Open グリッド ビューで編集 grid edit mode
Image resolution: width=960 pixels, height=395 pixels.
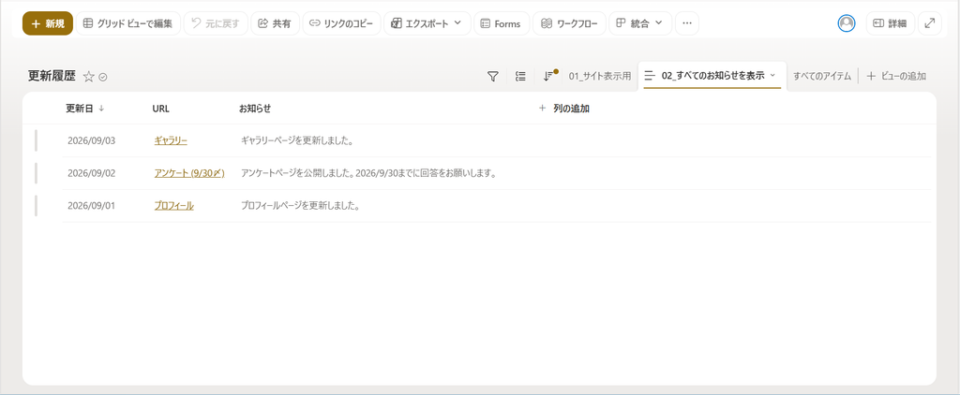(127, 23)
